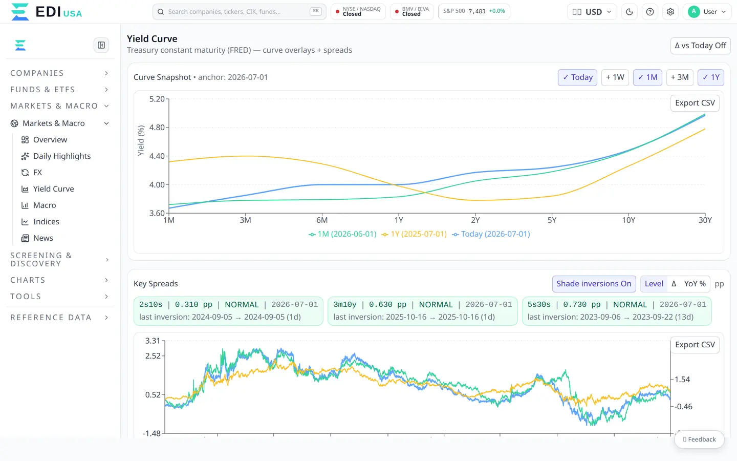Click the FX refresh icon
Viewport: 737px width, 461px height.
pyautogui.click(x=25, y=173)
